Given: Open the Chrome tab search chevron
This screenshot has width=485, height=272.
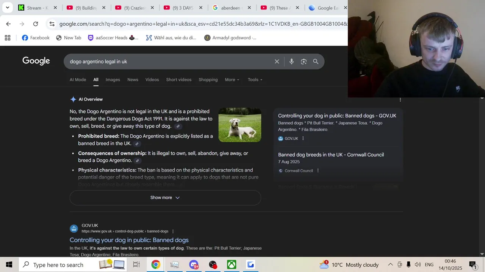Looking at the screenshot, I should point(8,8).
